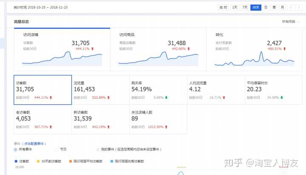
Task: Toggle the yellow 30天前访客数 legend swatch
Action: click(x=38, y=161)
